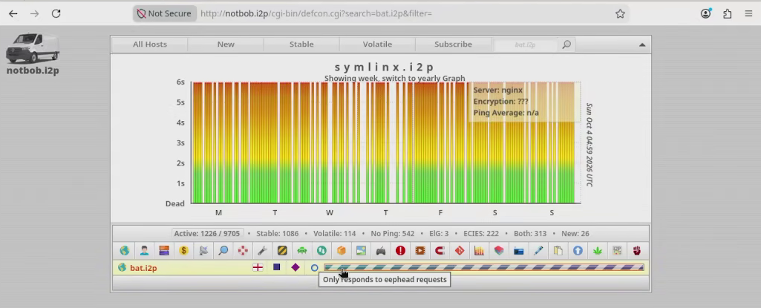
Task: Click the 'ECIES: 222' stat
Action: tap(481, 233)
